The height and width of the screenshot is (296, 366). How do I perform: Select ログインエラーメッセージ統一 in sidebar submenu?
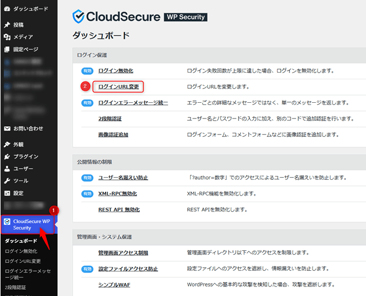pos(28,274)
